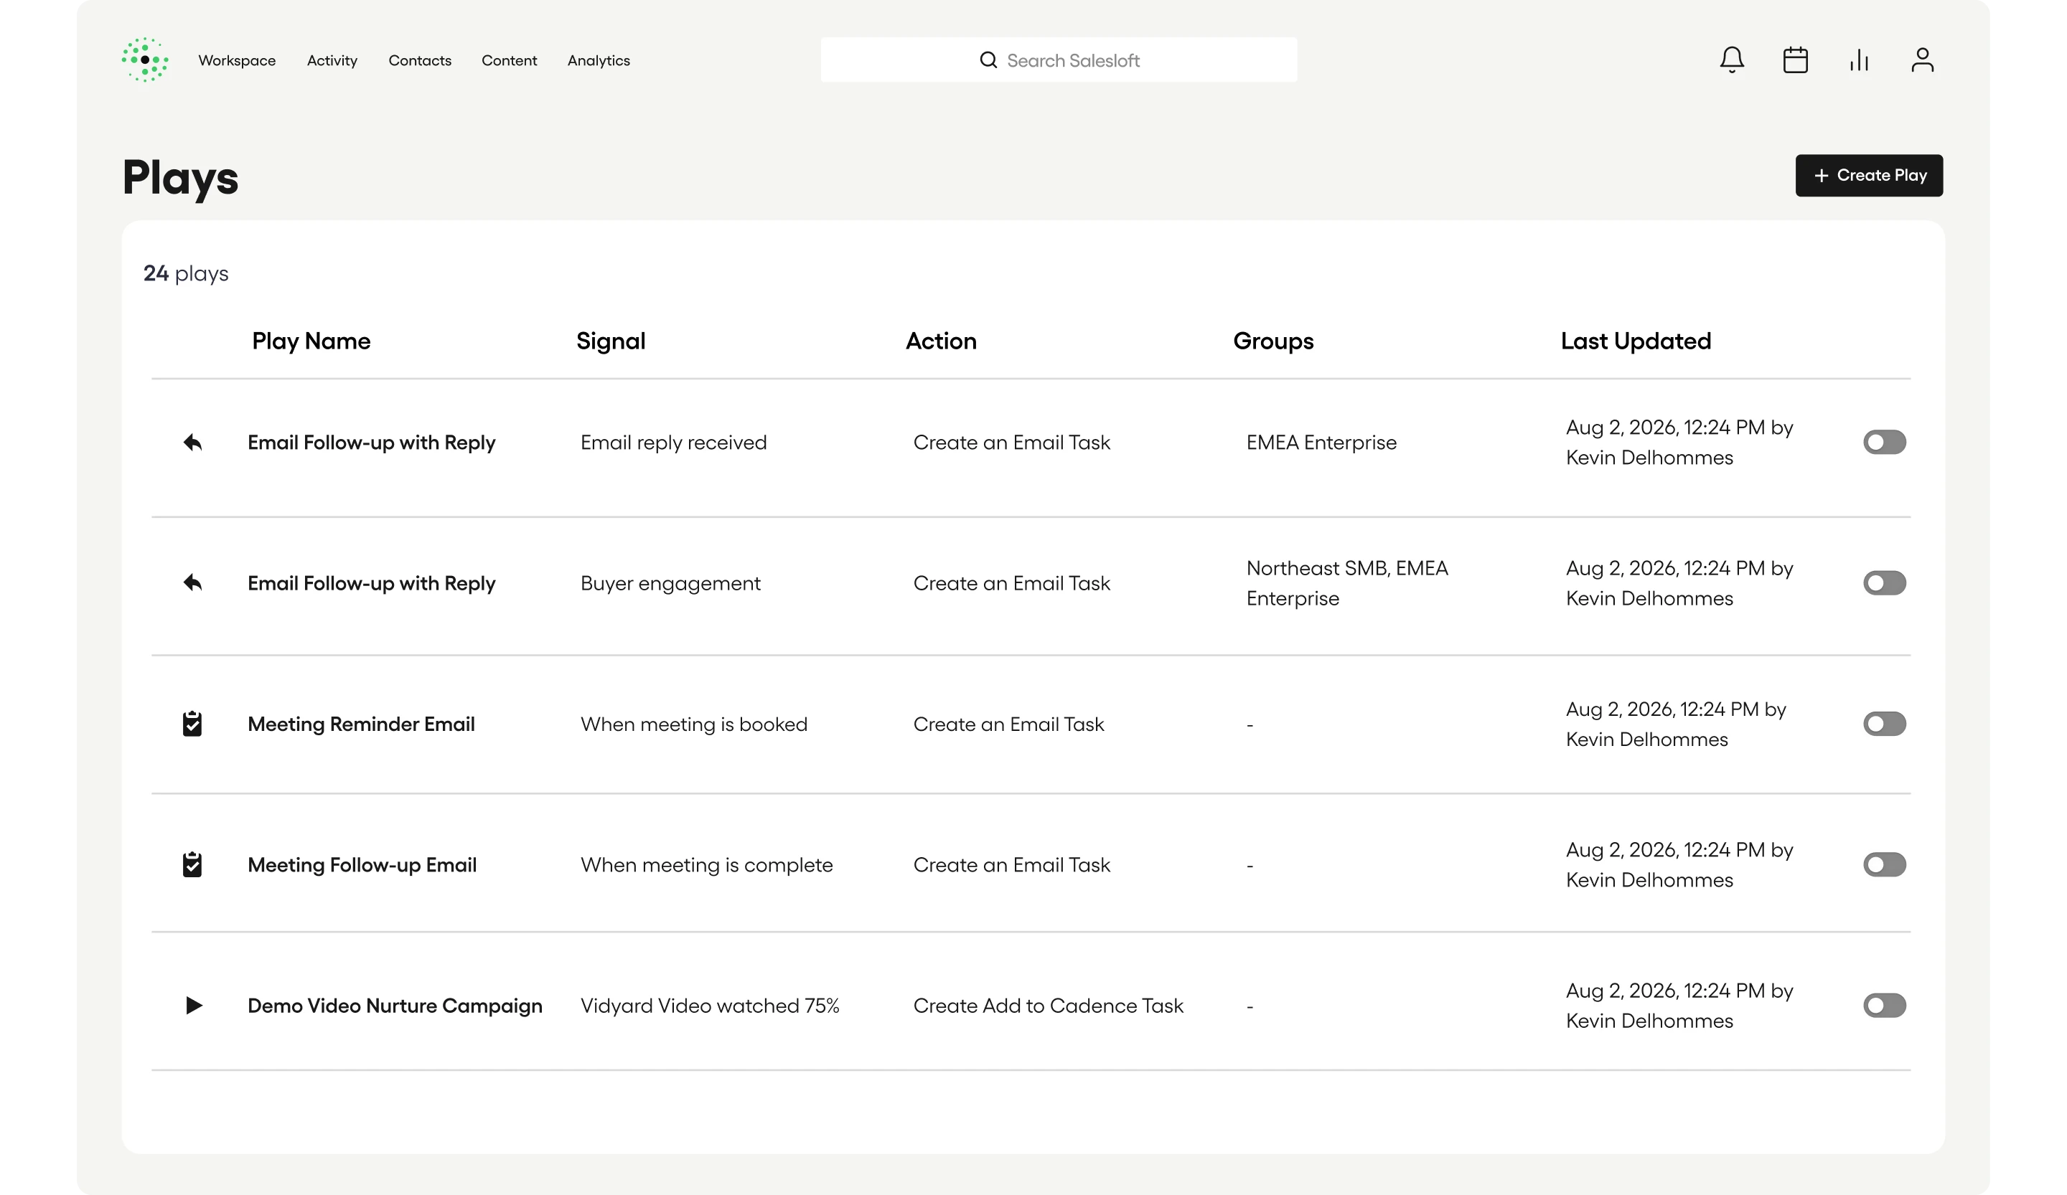Turn on Meeting Reminder Email play
This screenshot has height=1195, width=2067.
tap(1884, 724)
